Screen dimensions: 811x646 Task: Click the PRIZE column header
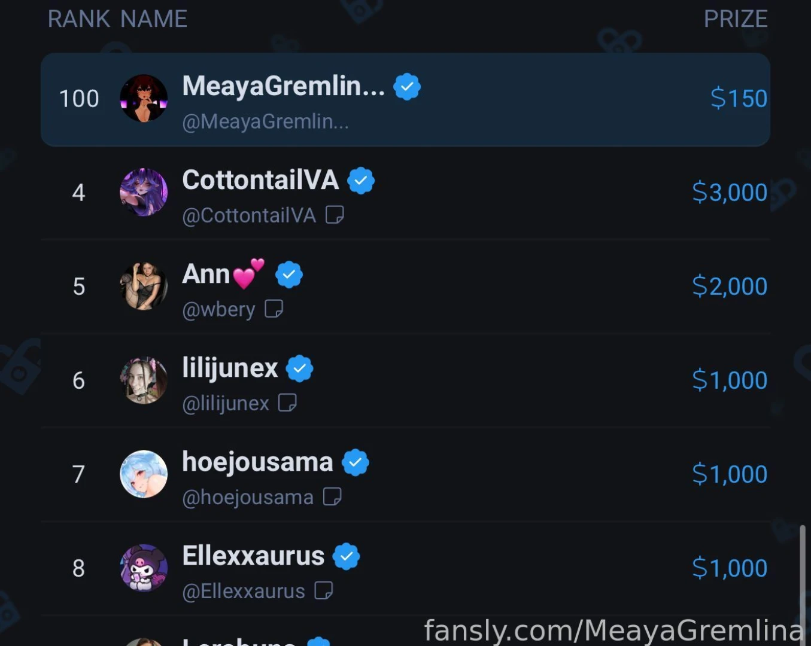pyautogui.click(x=735, y=19)
